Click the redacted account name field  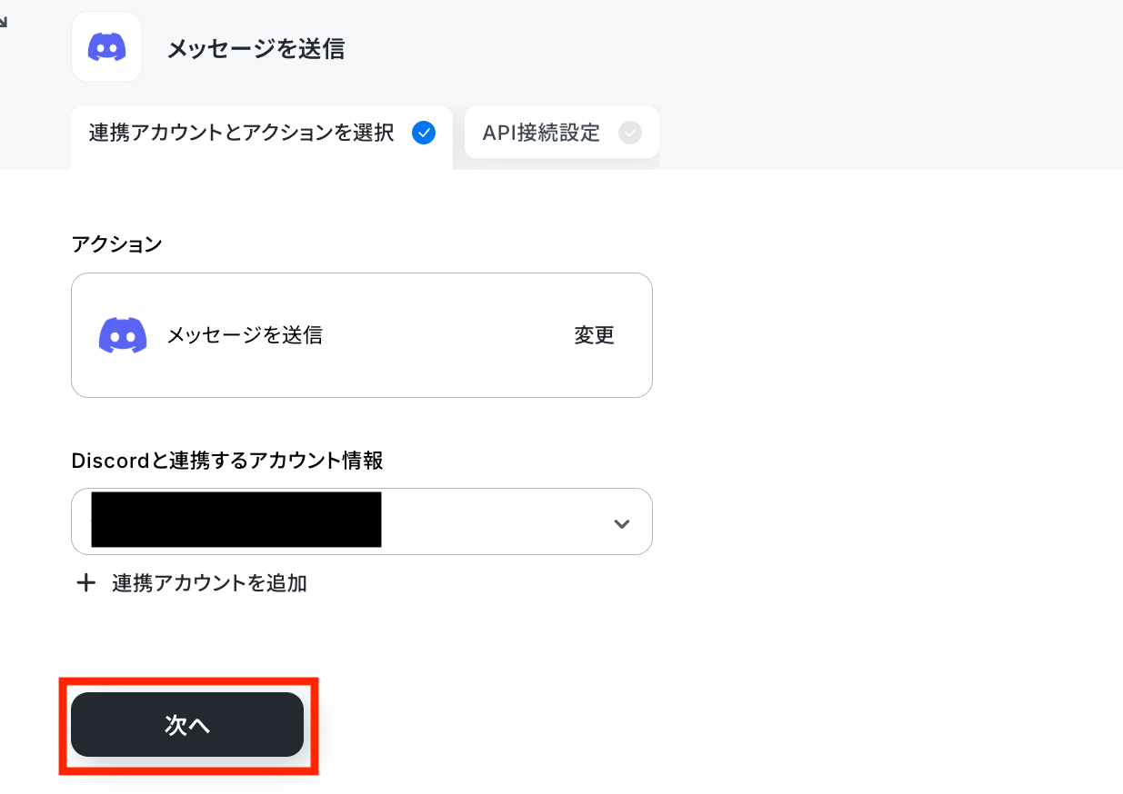[236, 520]
